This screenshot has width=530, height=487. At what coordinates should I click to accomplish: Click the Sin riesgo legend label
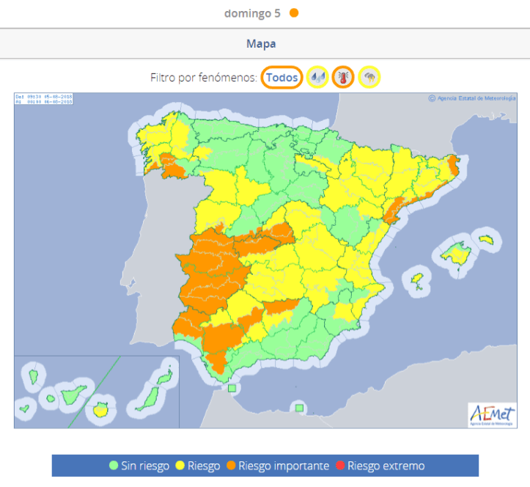coord(145,466)
